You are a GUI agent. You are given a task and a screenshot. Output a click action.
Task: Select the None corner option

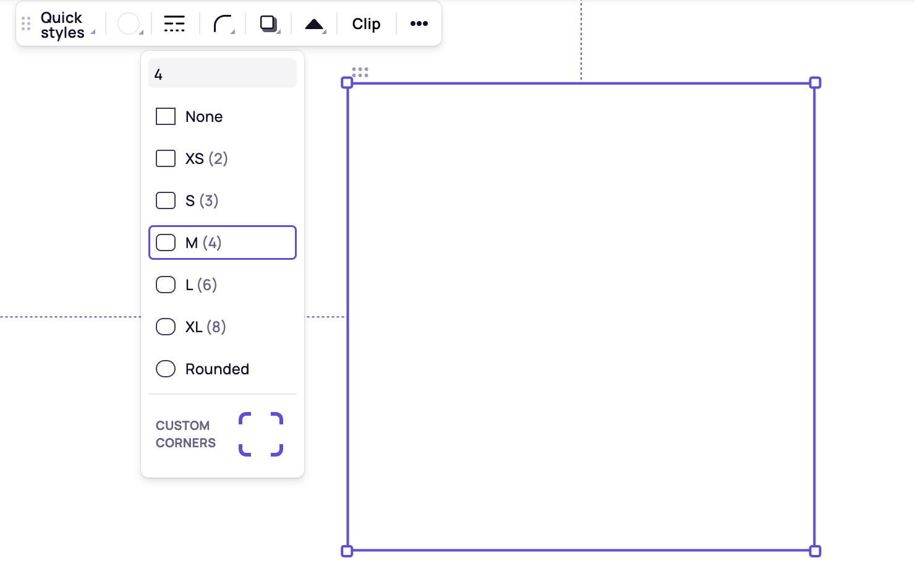pos(223,116)
